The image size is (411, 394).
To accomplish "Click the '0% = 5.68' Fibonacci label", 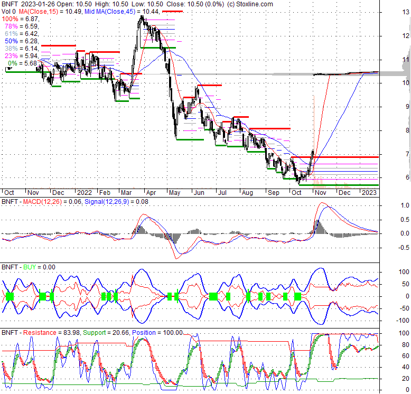I will 23,63.
